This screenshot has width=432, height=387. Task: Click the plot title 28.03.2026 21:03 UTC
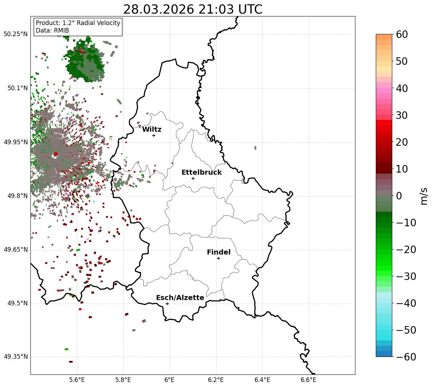coord(193,9)
